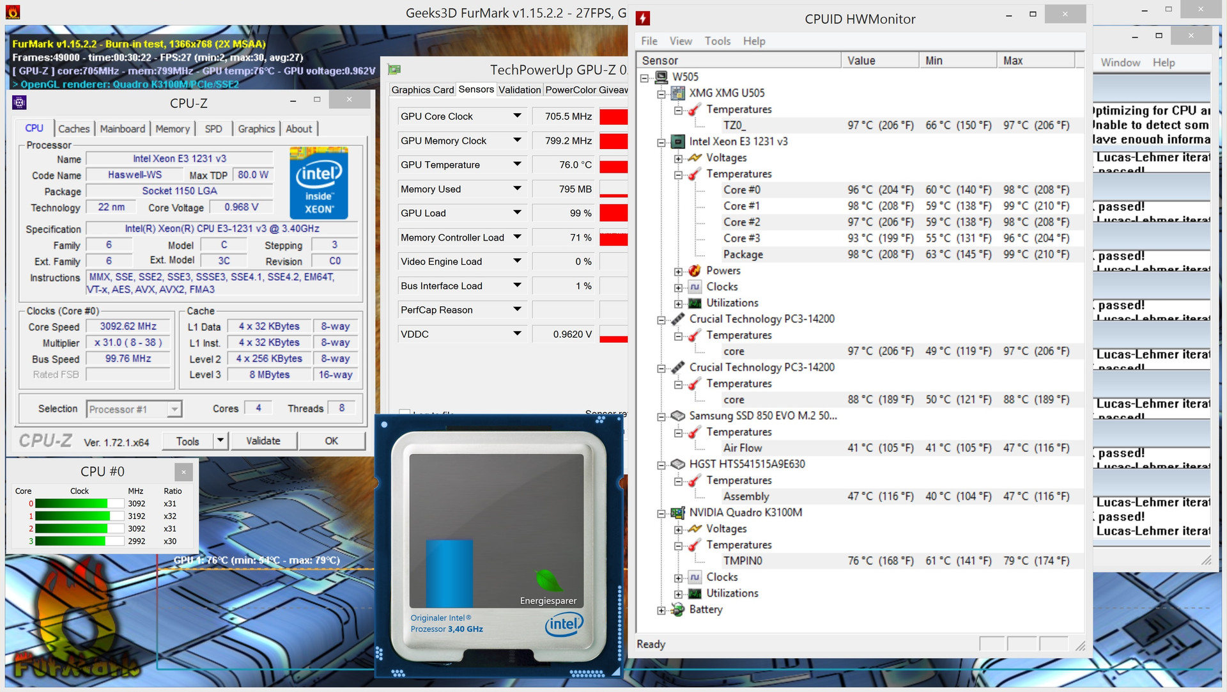Click the CPU-Z purple chip title icon
The width and height of the screenshot is (1227, 692).
[x=20, y=102]
